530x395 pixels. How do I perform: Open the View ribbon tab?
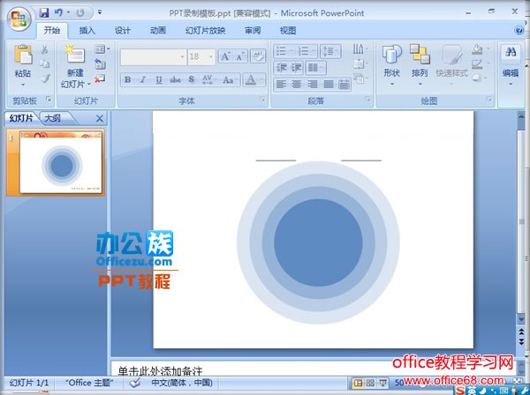coord(288,31)
